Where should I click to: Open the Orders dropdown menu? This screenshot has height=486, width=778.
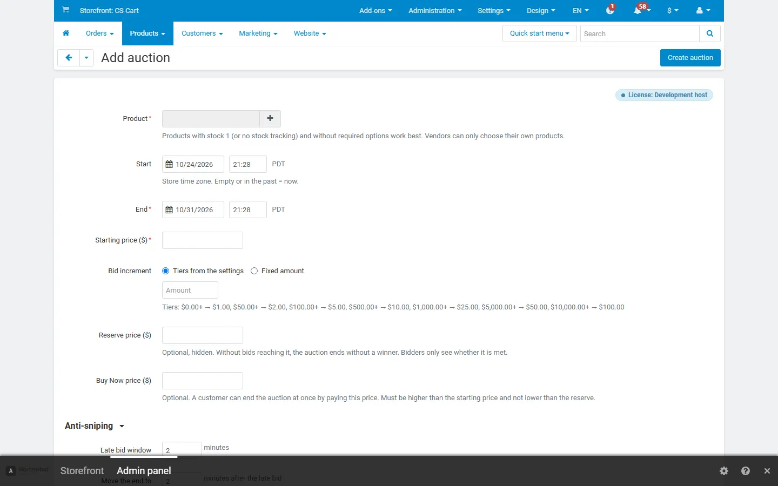coord(100,33)
